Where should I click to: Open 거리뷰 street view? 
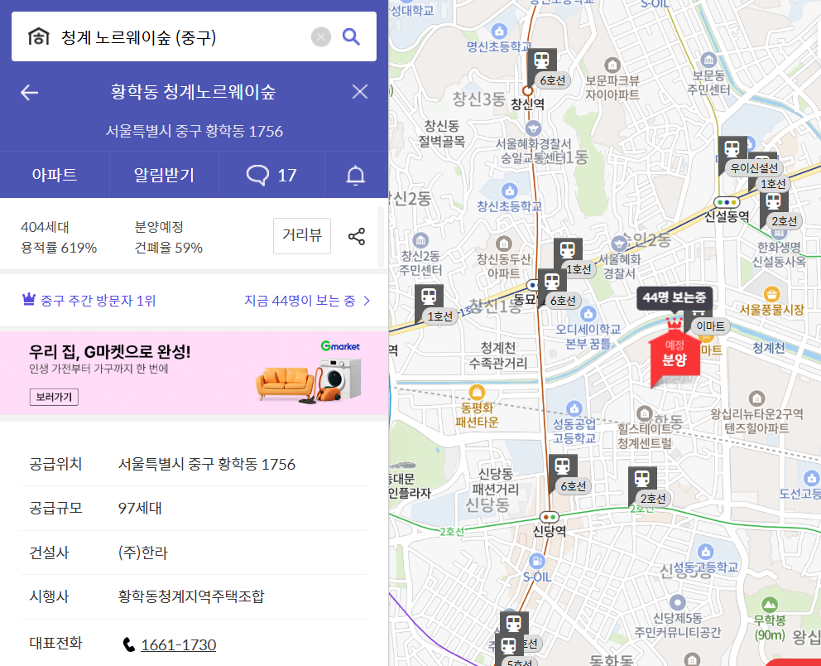pyautogui.click(x=301, y=235)
